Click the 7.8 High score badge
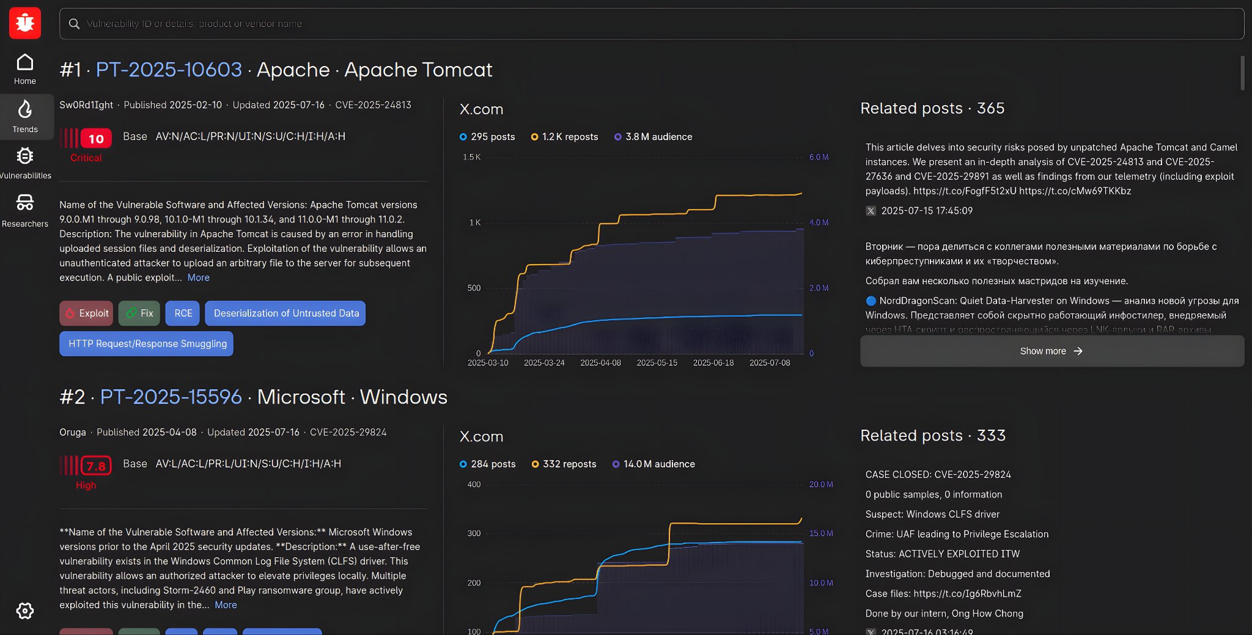1252x635 pixels. click(x=96, y=466)
